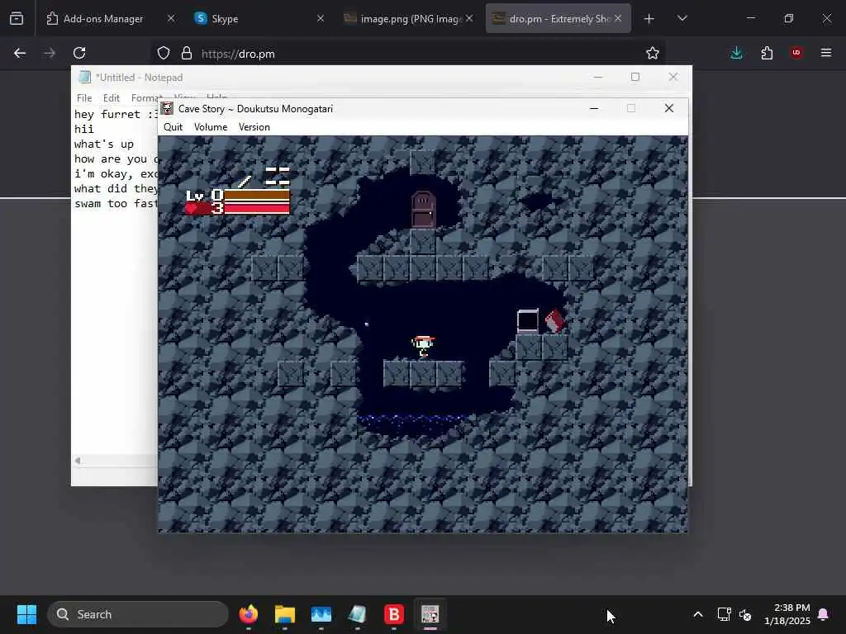Click the red save disk in the game
This screenshot has height=634, width=846.
[554, 321]
